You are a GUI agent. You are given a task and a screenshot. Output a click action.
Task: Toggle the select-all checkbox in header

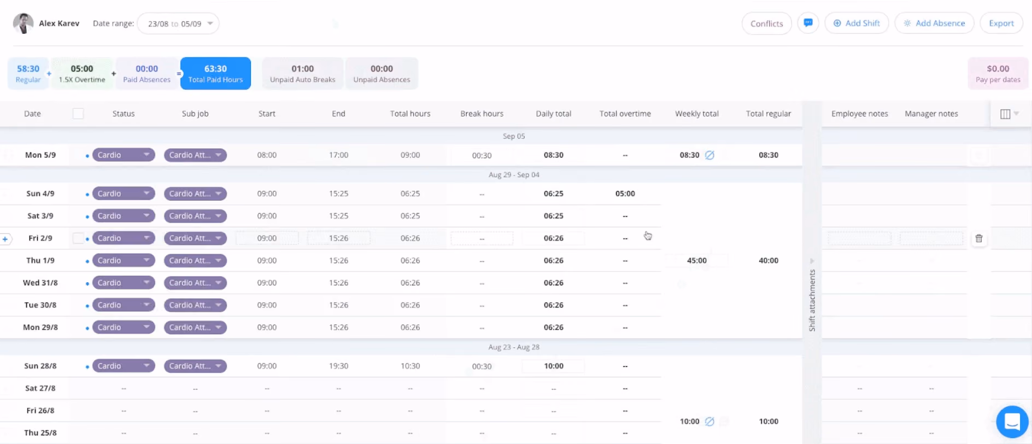coord(78,114)
